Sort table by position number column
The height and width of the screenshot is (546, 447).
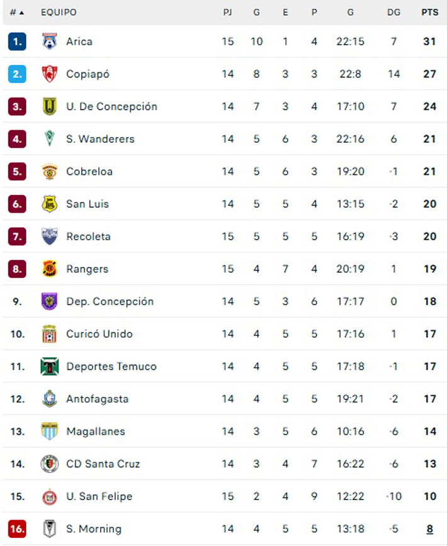(17, 13)
